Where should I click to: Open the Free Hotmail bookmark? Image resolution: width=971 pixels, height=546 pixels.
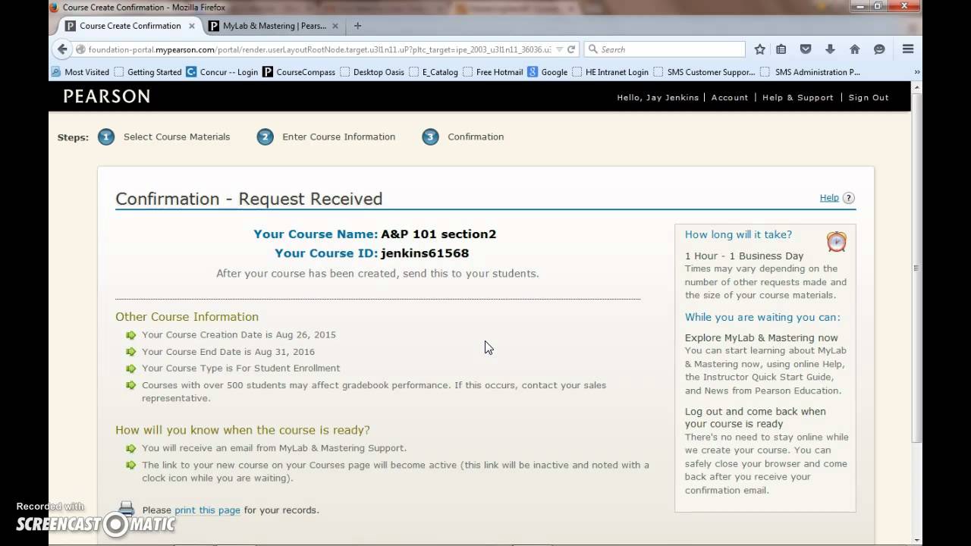(x=493, y=72)
